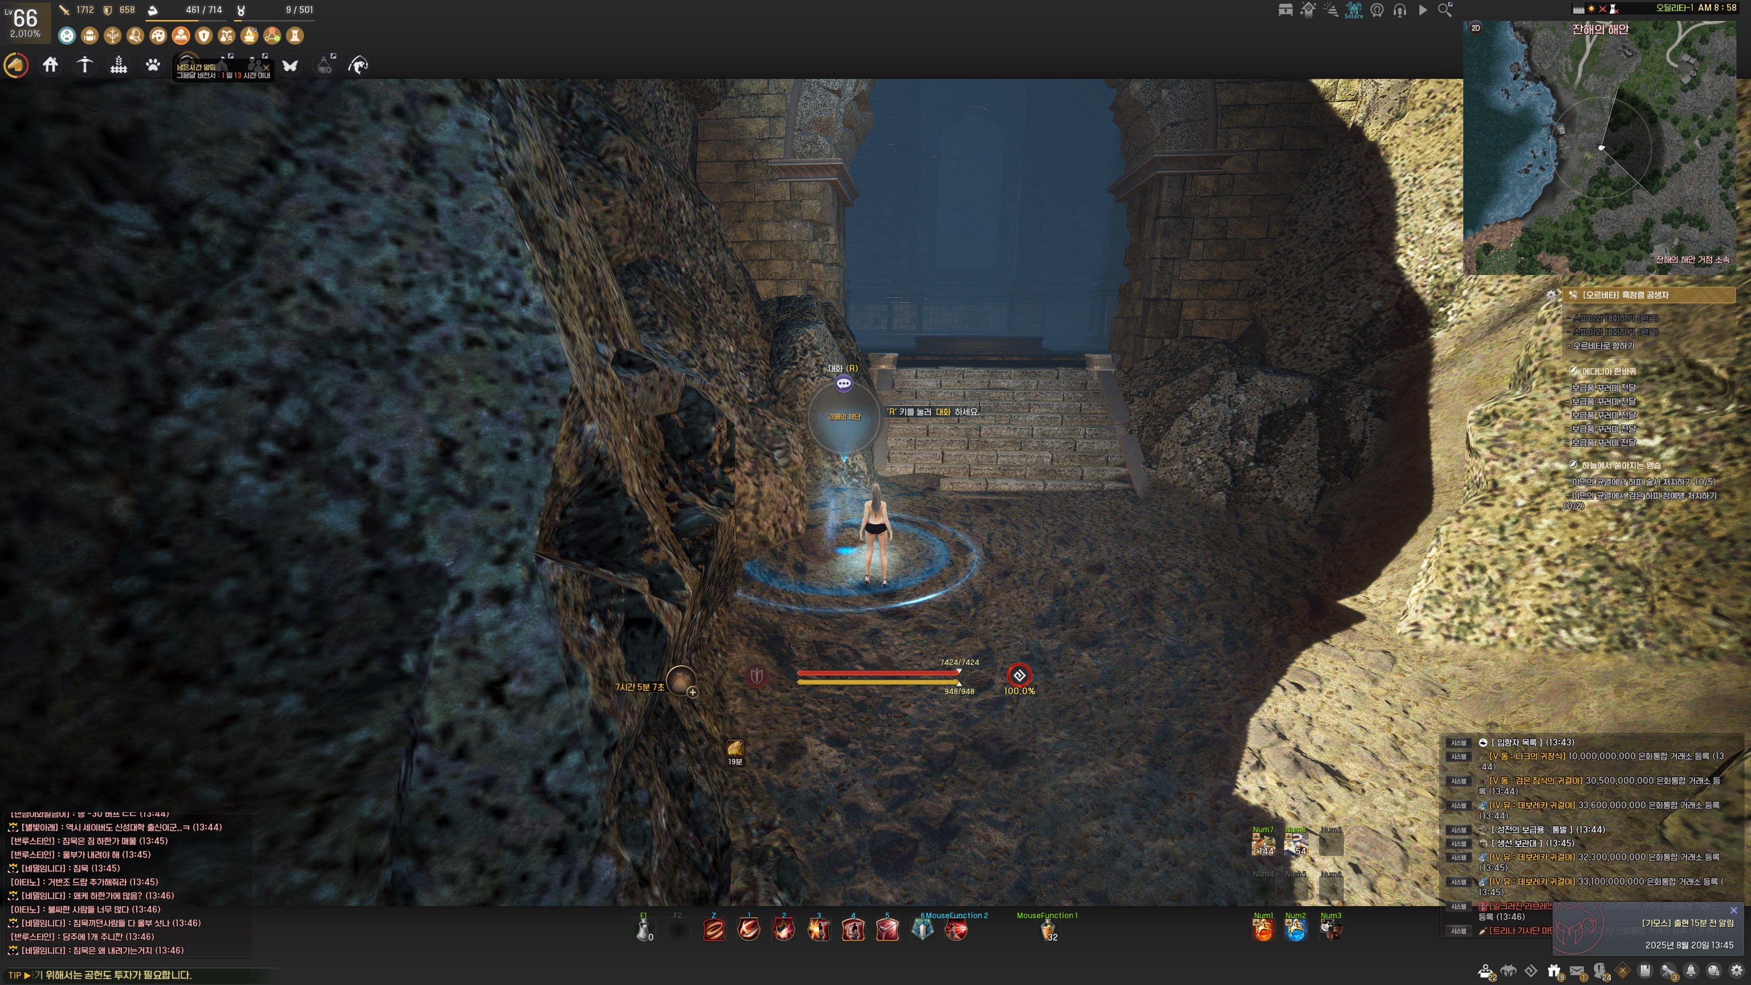Expand buff timer plus button

tap(692, 692)
